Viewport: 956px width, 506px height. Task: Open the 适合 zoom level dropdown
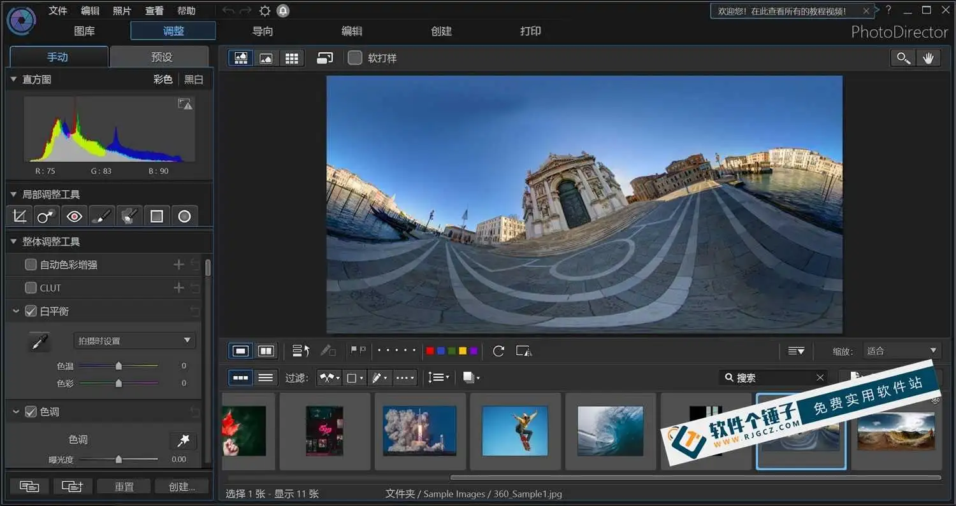point(901,350)
